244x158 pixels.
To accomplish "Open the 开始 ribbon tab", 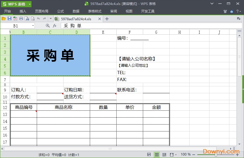I will 7,11.
